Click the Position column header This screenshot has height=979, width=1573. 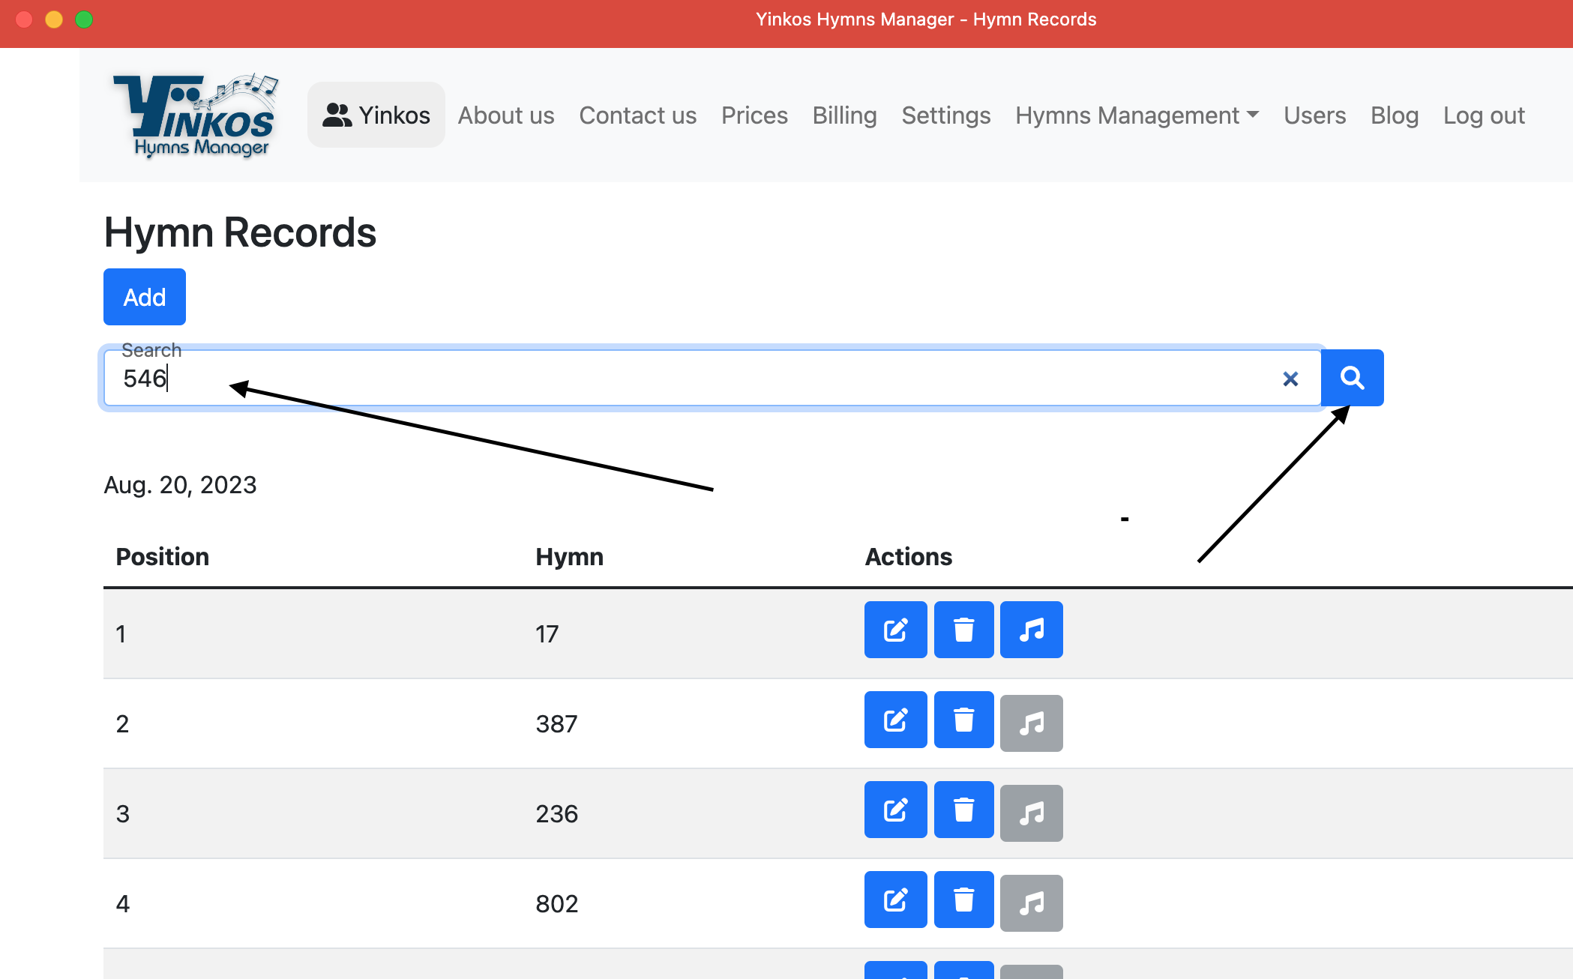click(163, 557)
